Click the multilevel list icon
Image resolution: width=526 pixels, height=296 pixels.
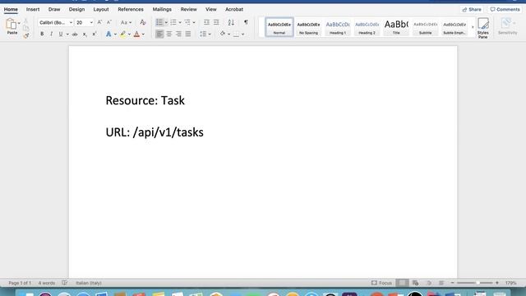coord(187,22)
